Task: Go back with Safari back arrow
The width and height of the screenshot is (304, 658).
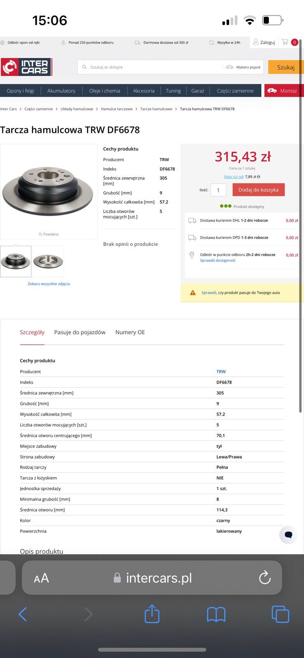Action: pos(23,614)
